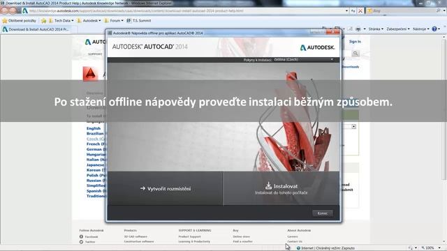Open Online store footer link
Viewport: 447px width, 251px height.
241,236
